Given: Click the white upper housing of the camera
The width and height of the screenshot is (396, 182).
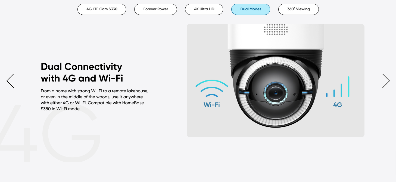Looking at the screenshot, I should (x=276, y=37).
